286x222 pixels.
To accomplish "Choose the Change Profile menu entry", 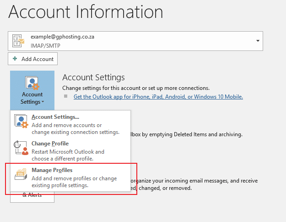I will [x=70, y=151].
